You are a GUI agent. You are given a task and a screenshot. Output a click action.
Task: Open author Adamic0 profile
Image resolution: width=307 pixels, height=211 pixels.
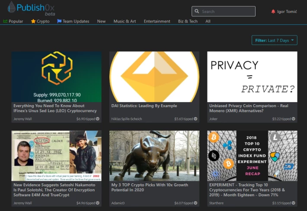(x=118, y=203)
